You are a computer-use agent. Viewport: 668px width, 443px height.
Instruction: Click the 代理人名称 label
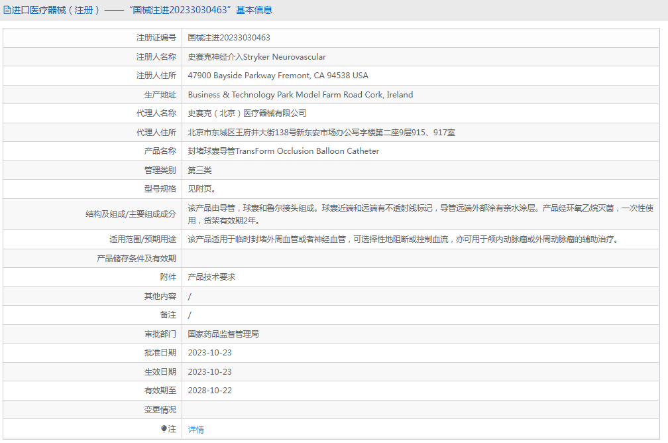[156, 113]
